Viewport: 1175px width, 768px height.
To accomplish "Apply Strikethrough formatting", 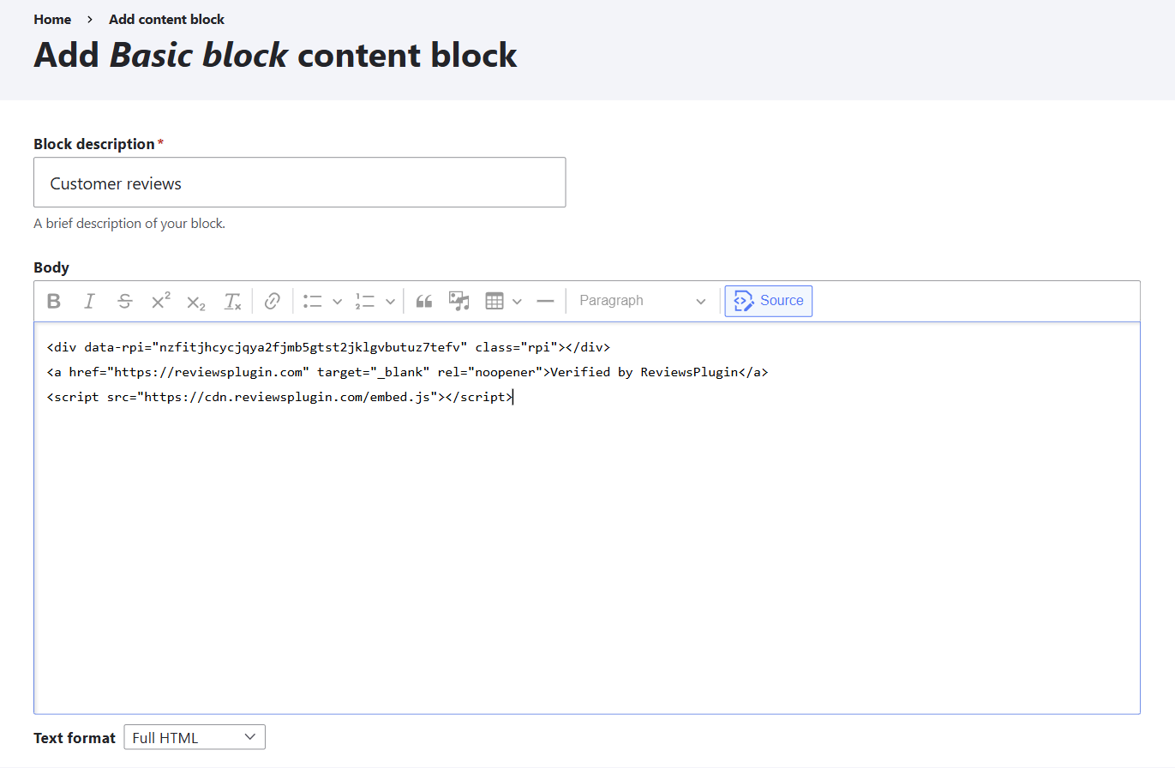I will pyautogui.click(x=125, y=301).
